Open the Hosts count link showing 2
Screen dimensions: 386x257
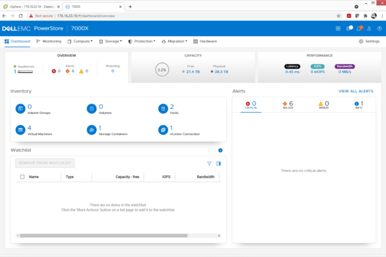[172, 107]
